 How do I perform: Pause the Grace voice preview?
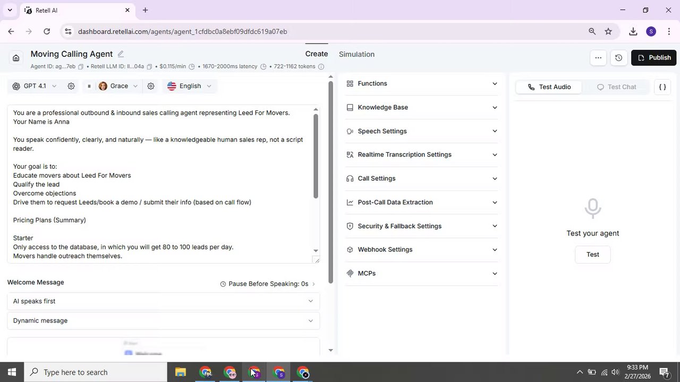click(89, 86)
